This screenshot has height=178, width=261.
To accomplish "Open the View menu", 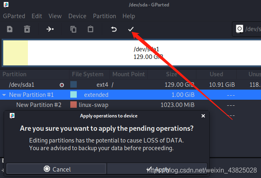I will (55, 16).
